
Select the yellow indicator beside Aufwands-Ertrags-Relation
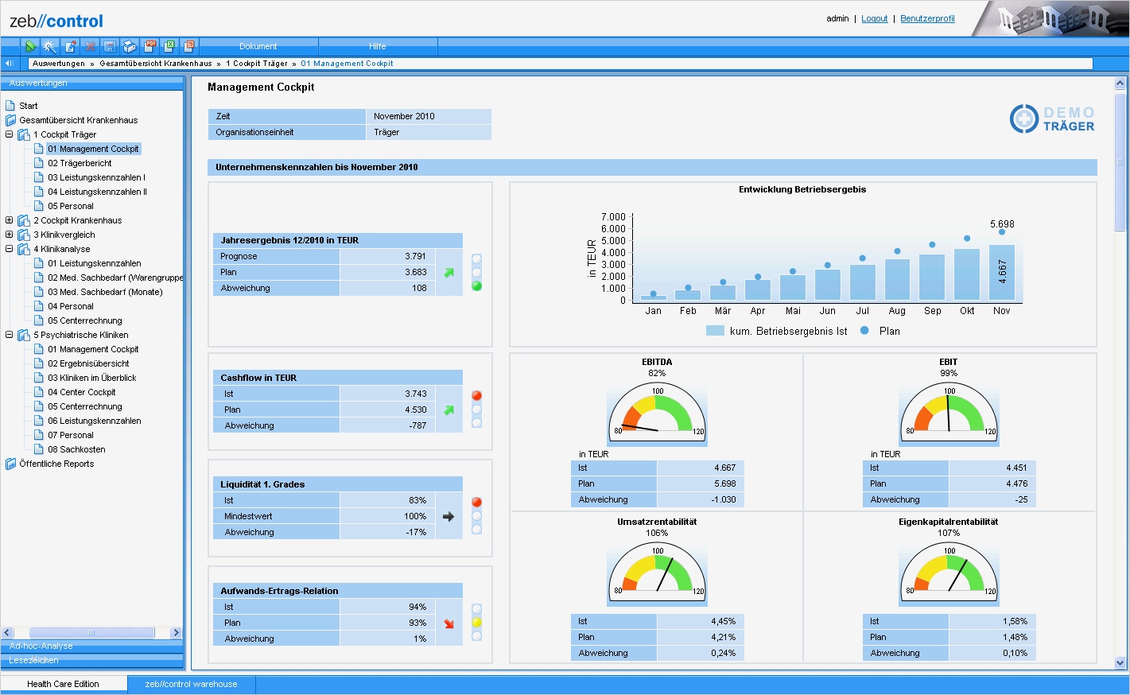click(x=476, y=623)
